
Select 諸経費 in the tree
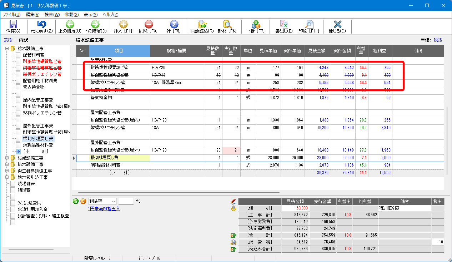point(24,190)
